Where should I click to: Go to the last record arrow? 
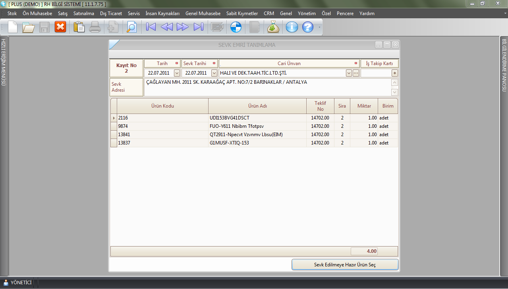(x=198, y=27)
